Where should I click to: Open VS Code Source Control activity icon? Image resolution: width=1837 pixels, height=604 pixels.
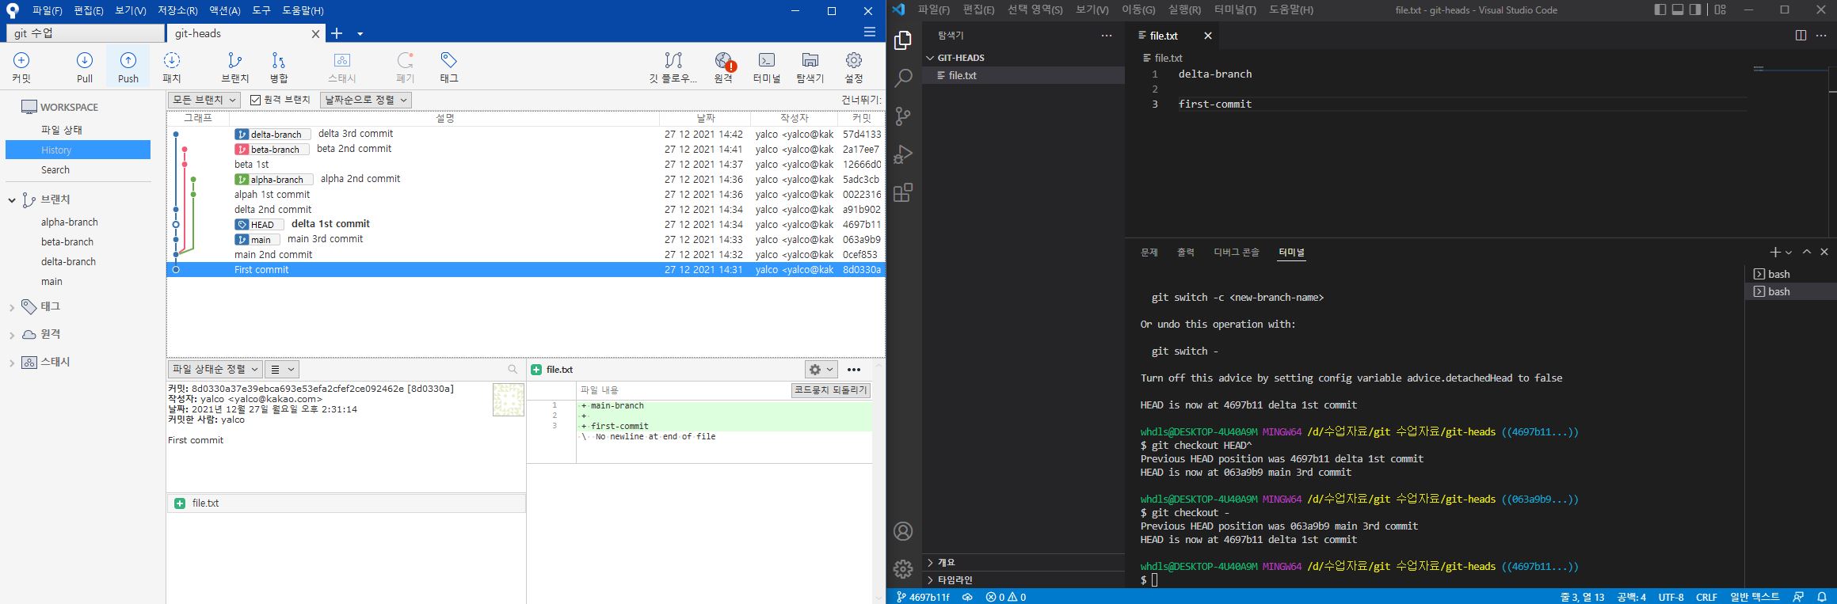pyautogui.click(x=903, y=116)
